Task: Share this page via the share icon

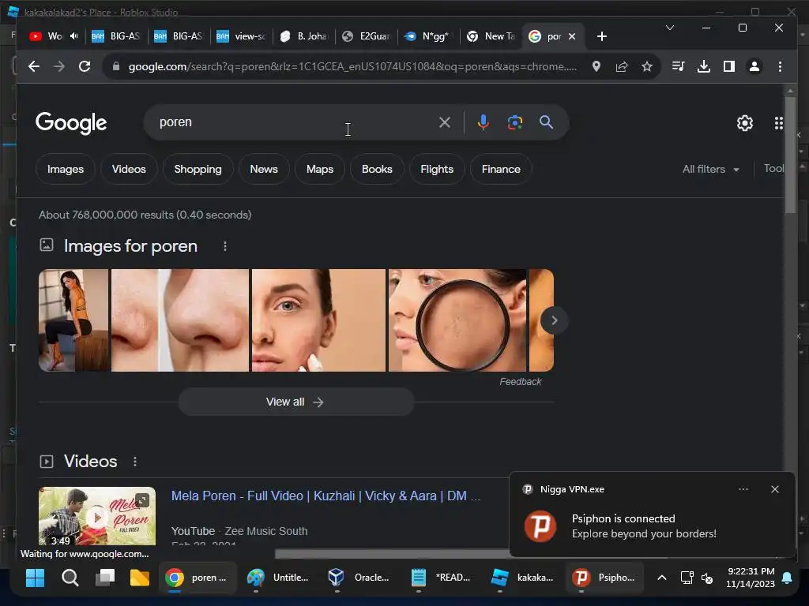Action: point(622,66)
